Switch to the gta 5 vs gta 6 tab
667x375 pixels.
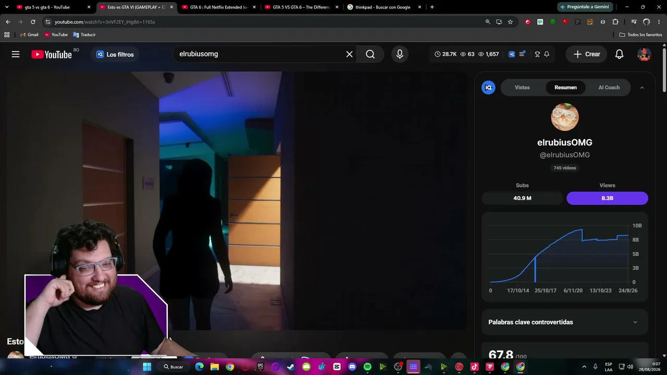(53, 7)
